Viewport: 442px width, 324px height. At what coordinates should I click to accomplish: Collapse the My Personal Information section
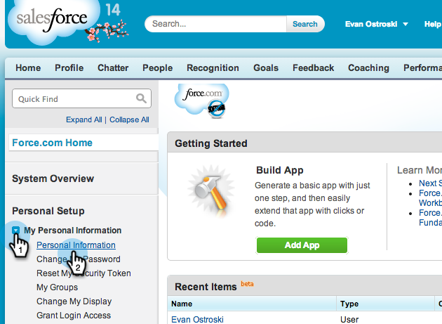coord(15,231)
